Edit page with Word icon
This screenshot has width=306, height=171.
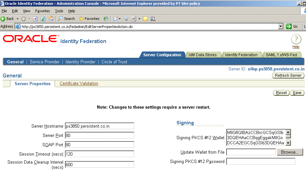(133, 19)
